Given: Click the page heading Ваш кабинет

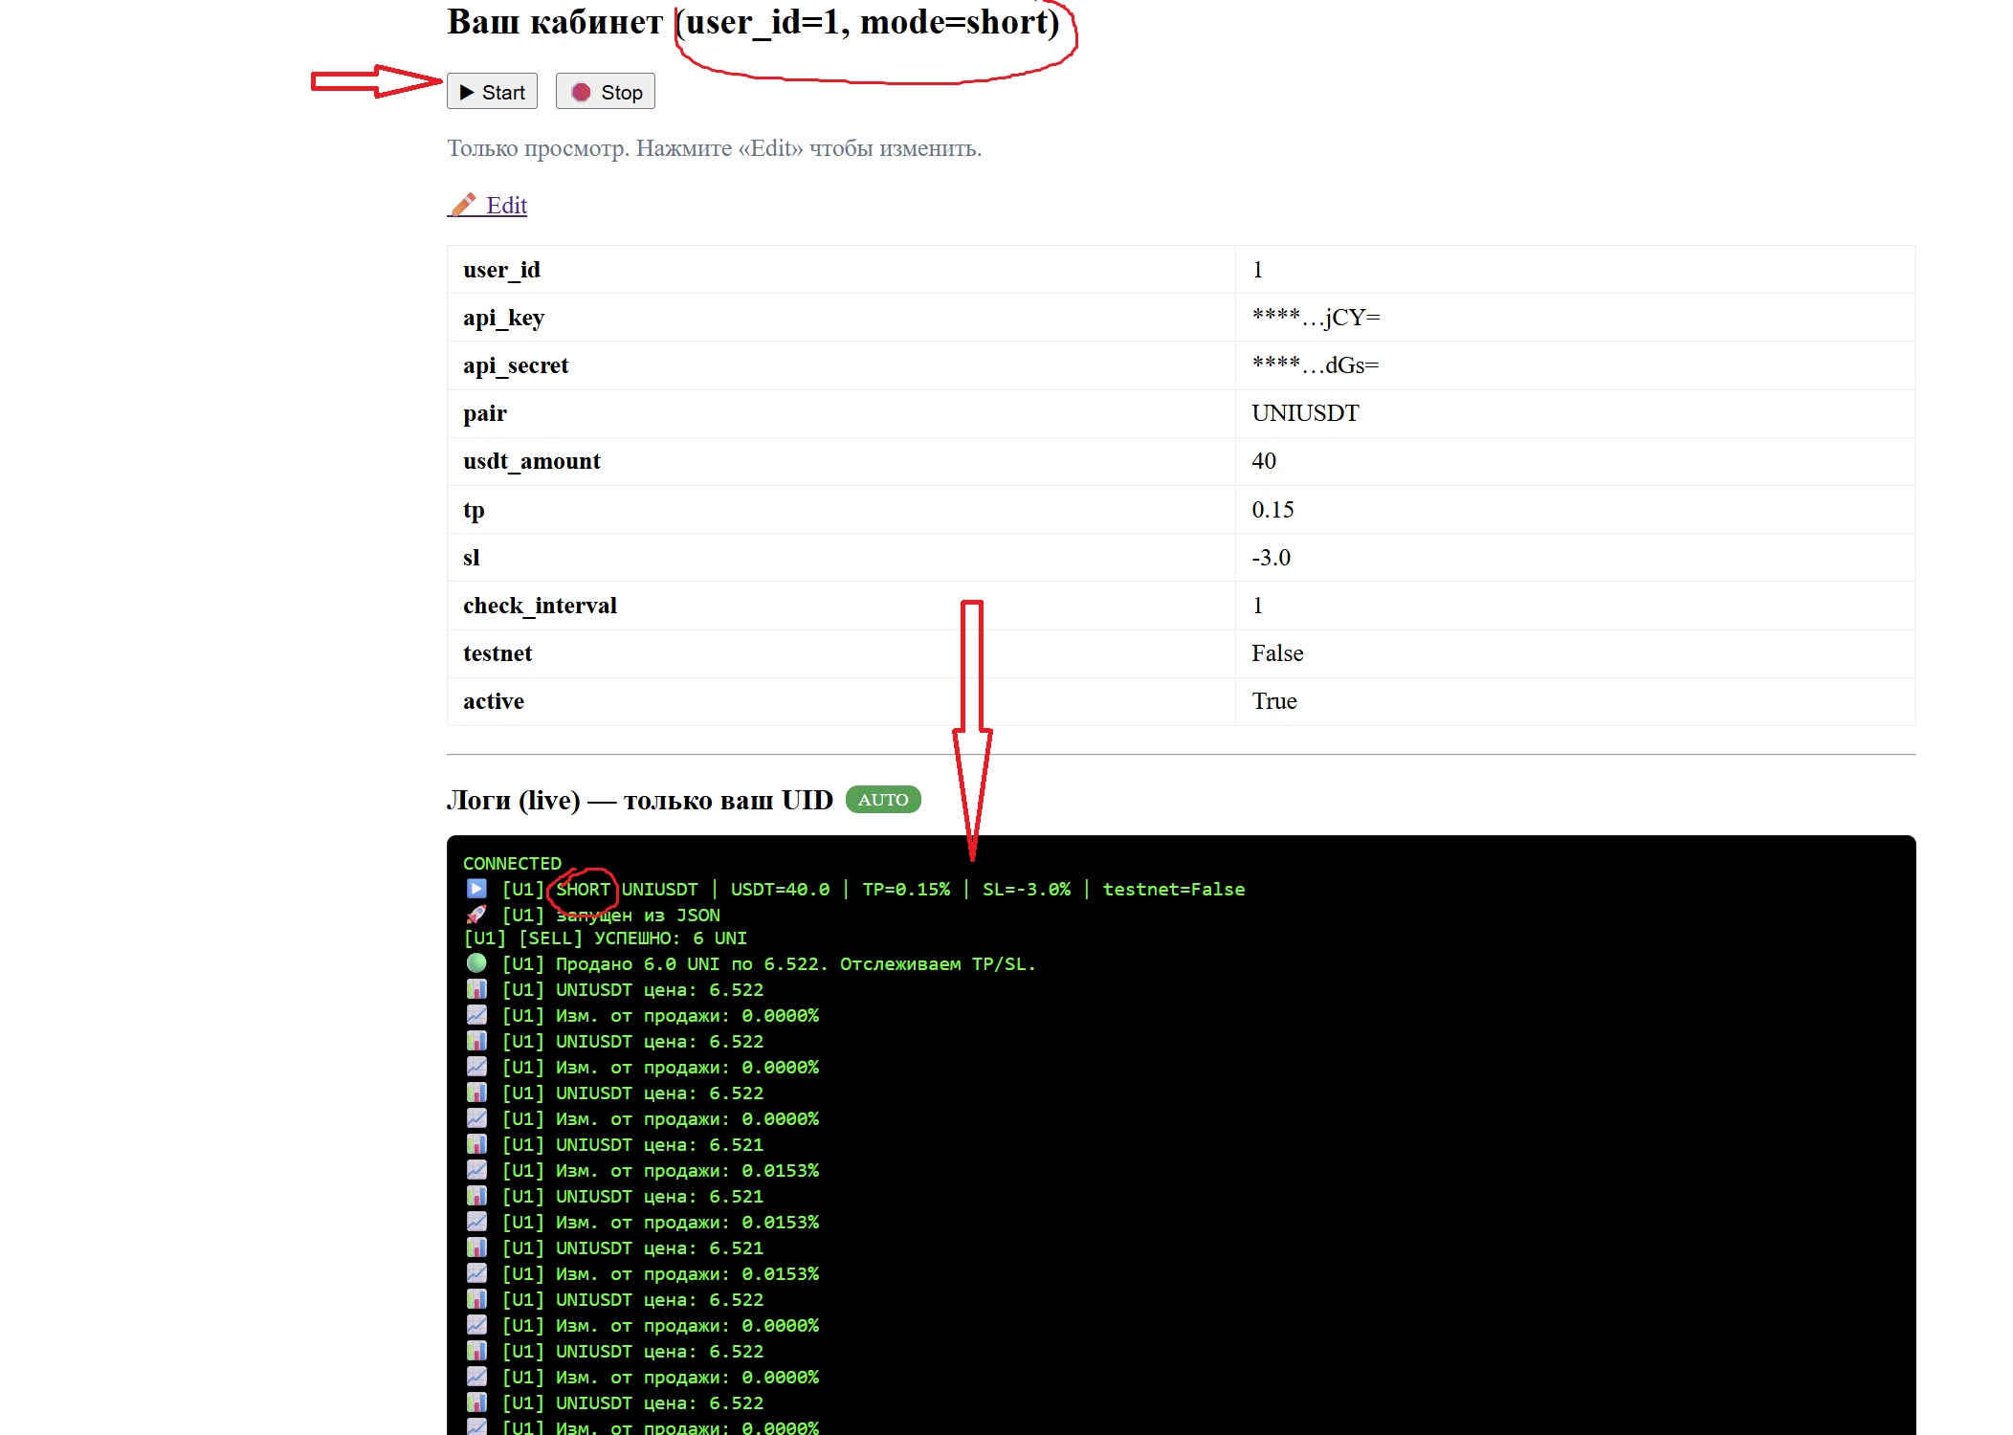Looking at the screenshot, I should click(x=555, y=21).
